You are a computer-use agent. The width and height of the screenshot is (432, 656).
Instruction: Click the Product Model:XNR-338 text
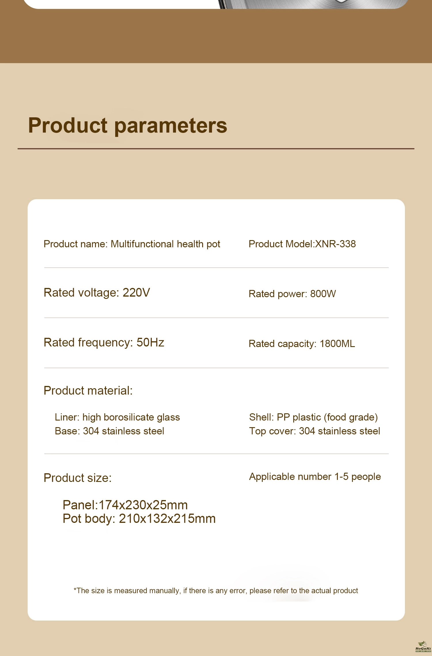click(302, 244)
